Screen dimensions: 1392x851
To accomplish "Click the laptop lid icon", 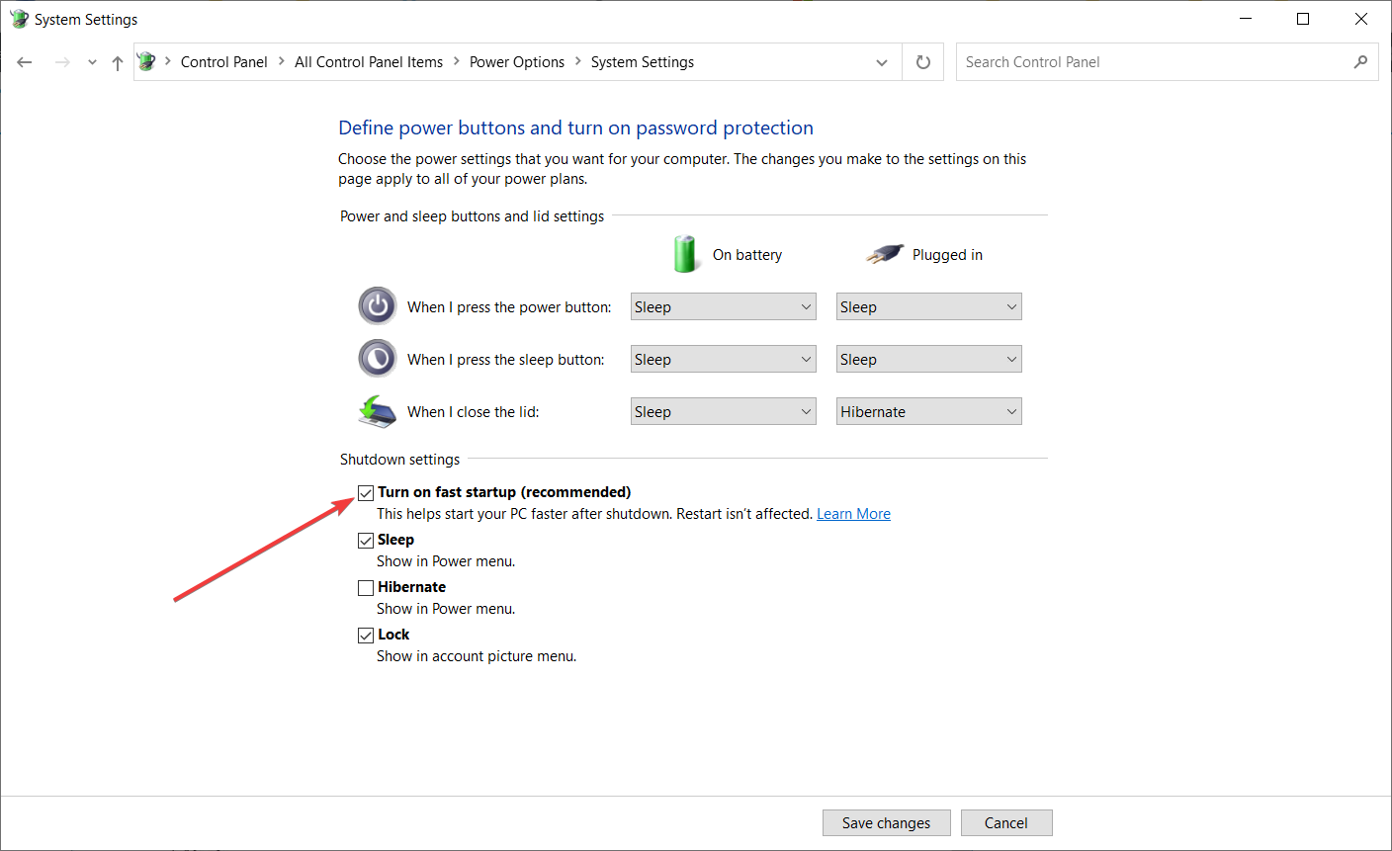I will [378, 411].
